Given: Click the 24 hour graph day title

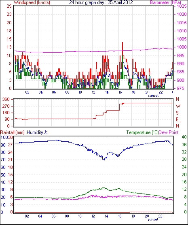Looking at the screenshot, I should [101, 2].
